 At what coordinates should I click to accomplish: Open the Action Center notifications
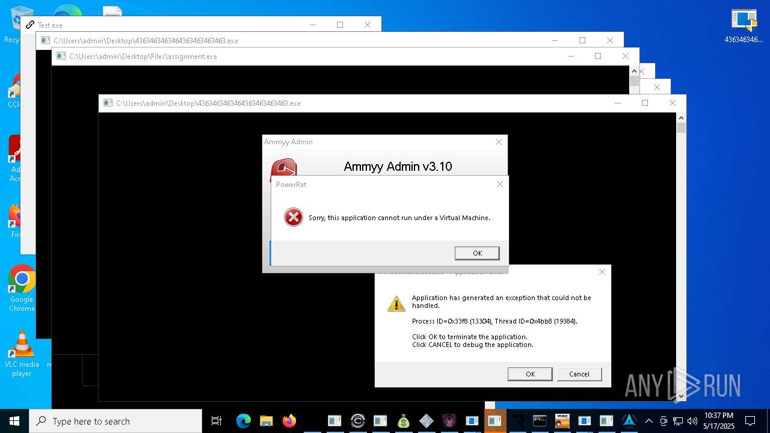point(750,421)
